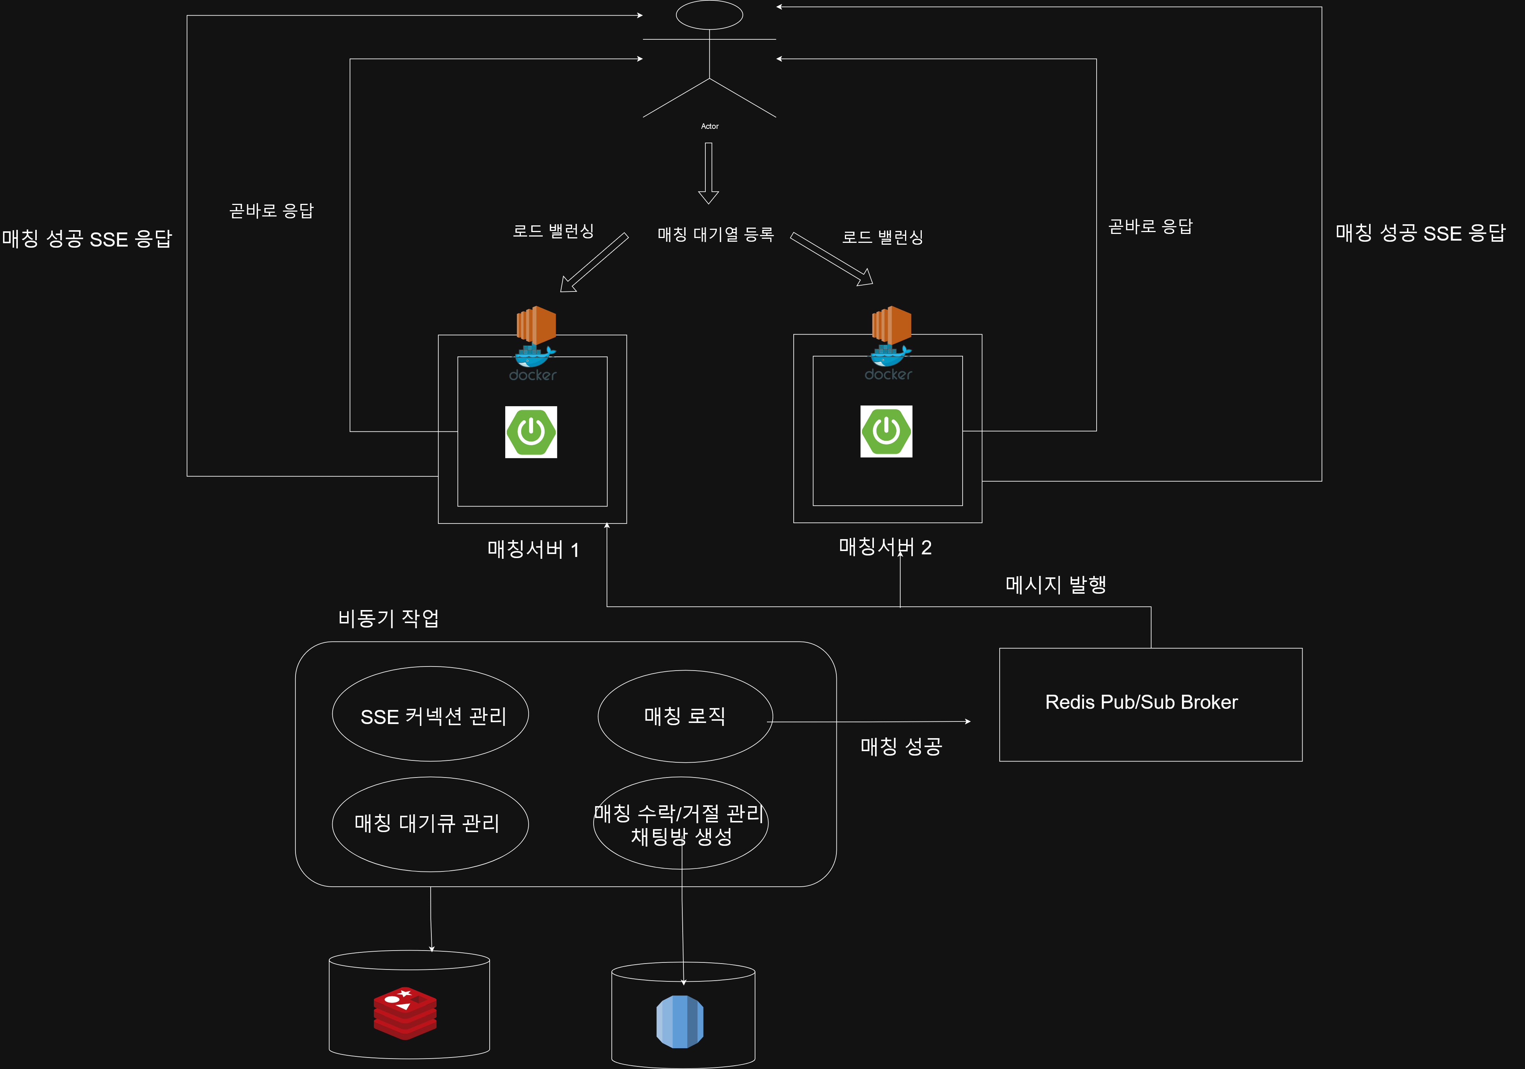Click the orange AWS EC2 icon above server 2

coord(891,324)
